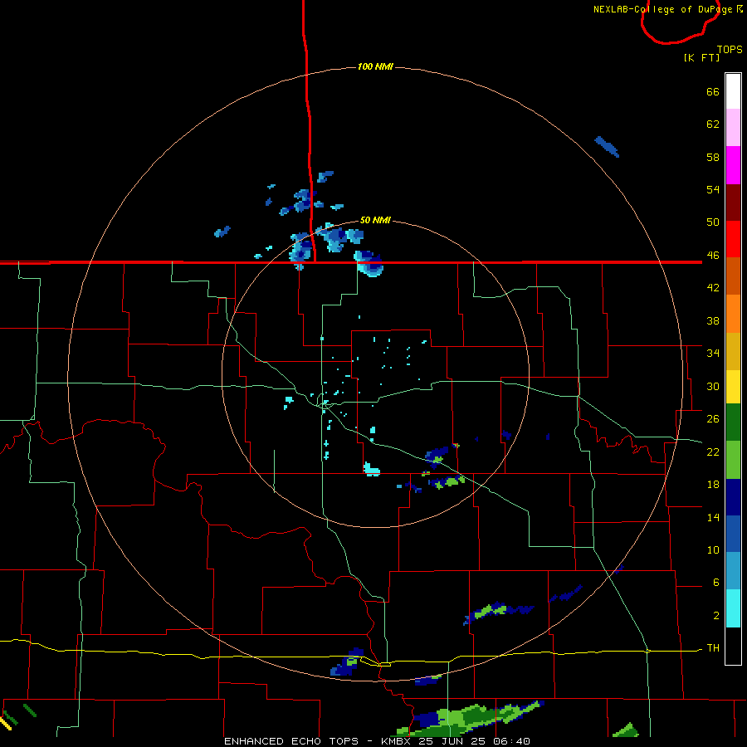This screenshot has height=747, width=747.
Task: Select the '26' legend number
Action: (x=713, y=419)
